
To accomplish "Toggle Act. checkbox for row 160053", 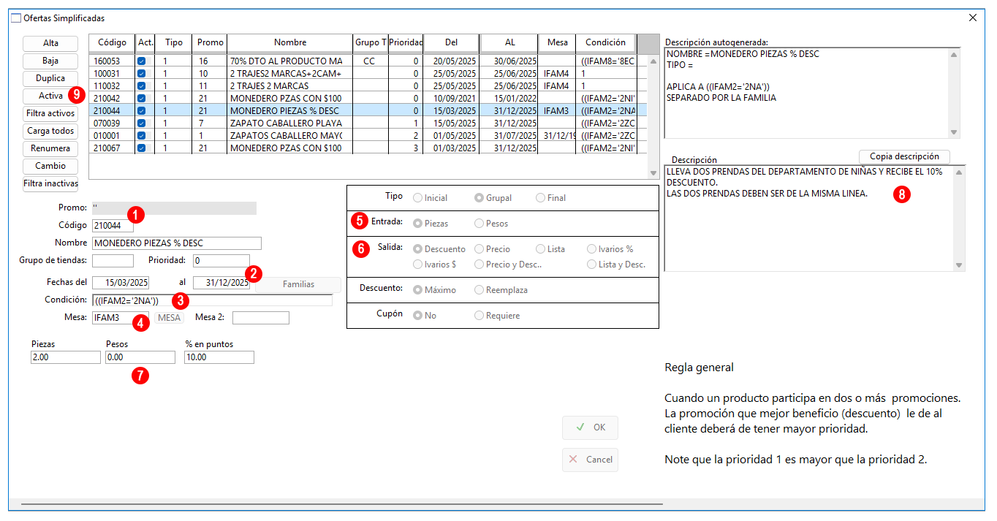I will [141, 61].
